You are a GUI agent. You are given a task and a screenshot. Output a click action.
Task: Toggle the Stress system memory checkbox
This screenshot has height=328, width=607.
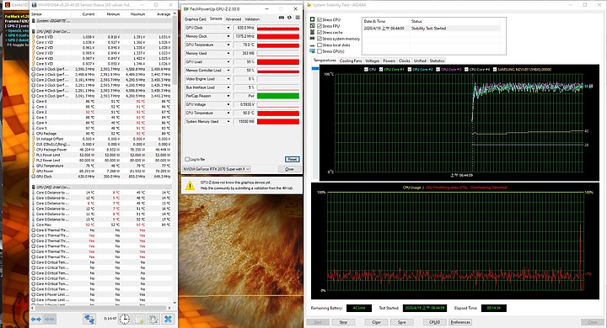click(x=320, y=39)
